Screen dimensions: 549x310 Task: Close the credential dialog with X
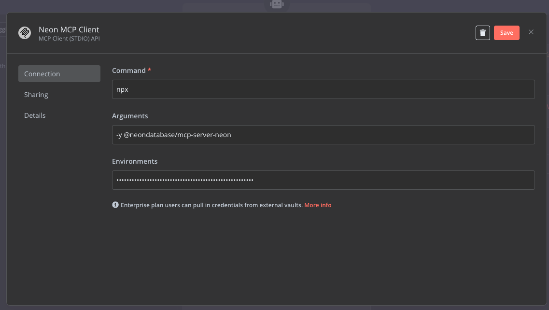click(531, 32)
